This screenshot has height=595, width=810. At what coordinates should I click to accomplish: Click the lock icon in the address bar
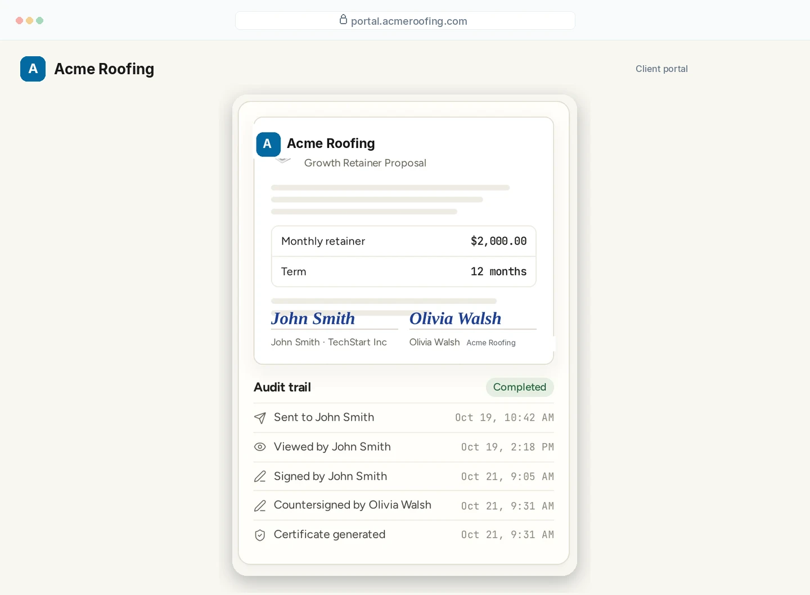click(x=343, y=20)
